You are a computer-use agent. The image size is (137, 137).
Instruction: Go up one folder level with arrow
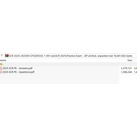point(2,55)
